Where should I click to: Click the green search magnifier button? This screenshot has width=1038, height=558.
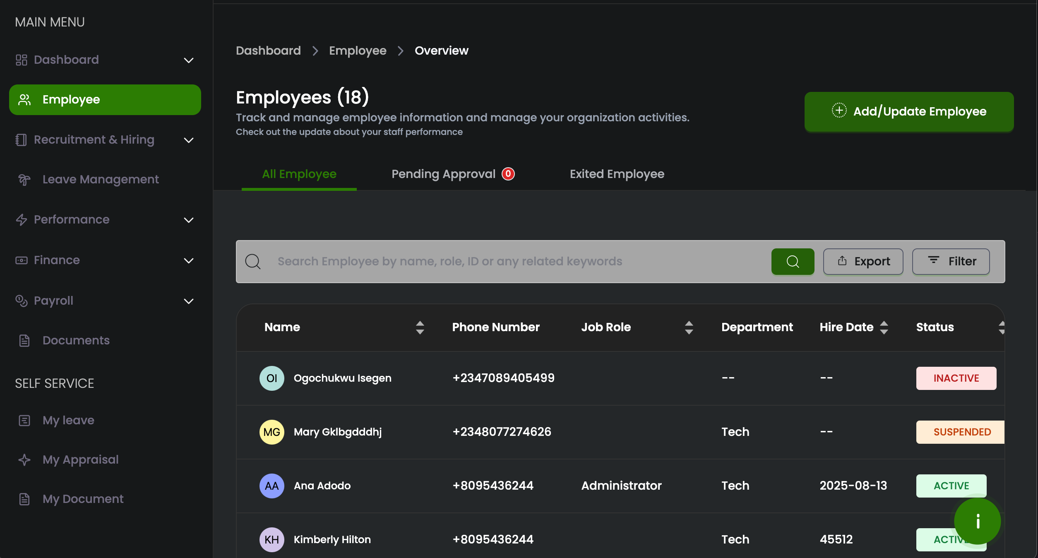coord(792,261)
